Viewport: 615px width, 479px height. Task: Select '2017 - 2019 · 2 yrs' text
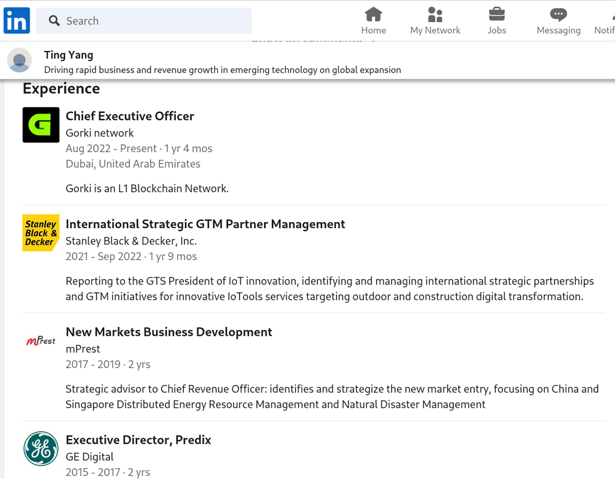[x=108, y=365]
